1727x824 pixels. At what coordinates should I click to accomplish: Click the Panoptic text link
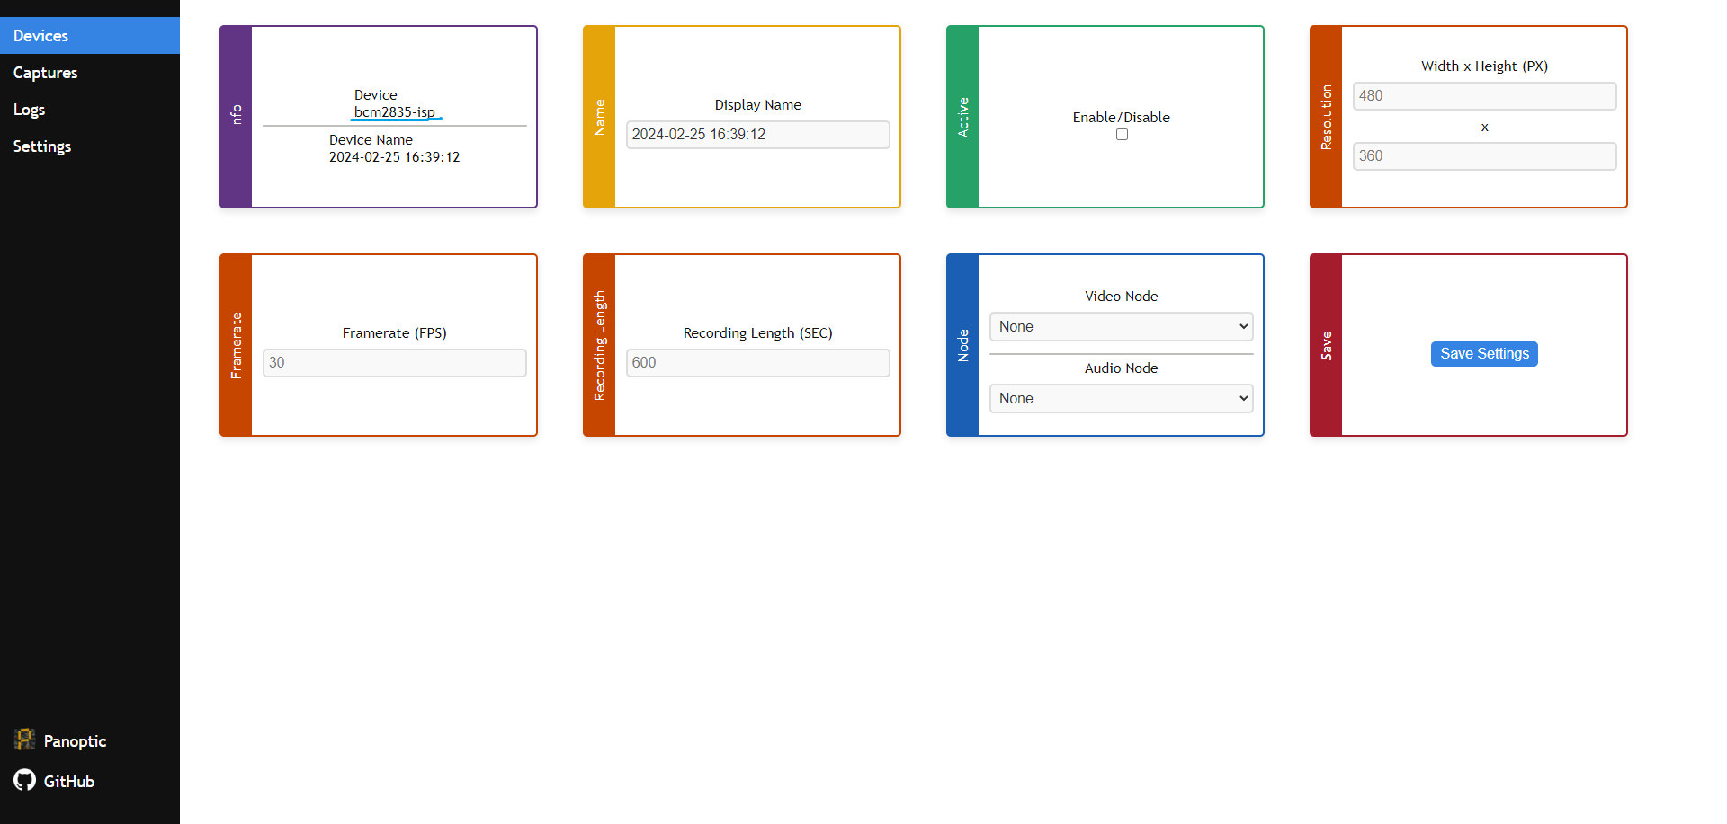pyautogui.click(x=75, y=741)
